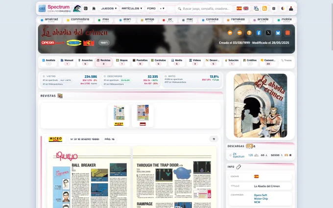Open the user account icon
Image resolution: width=333 pixels, height=208 pixels.
pyautogui.click(x=291, y=8)
